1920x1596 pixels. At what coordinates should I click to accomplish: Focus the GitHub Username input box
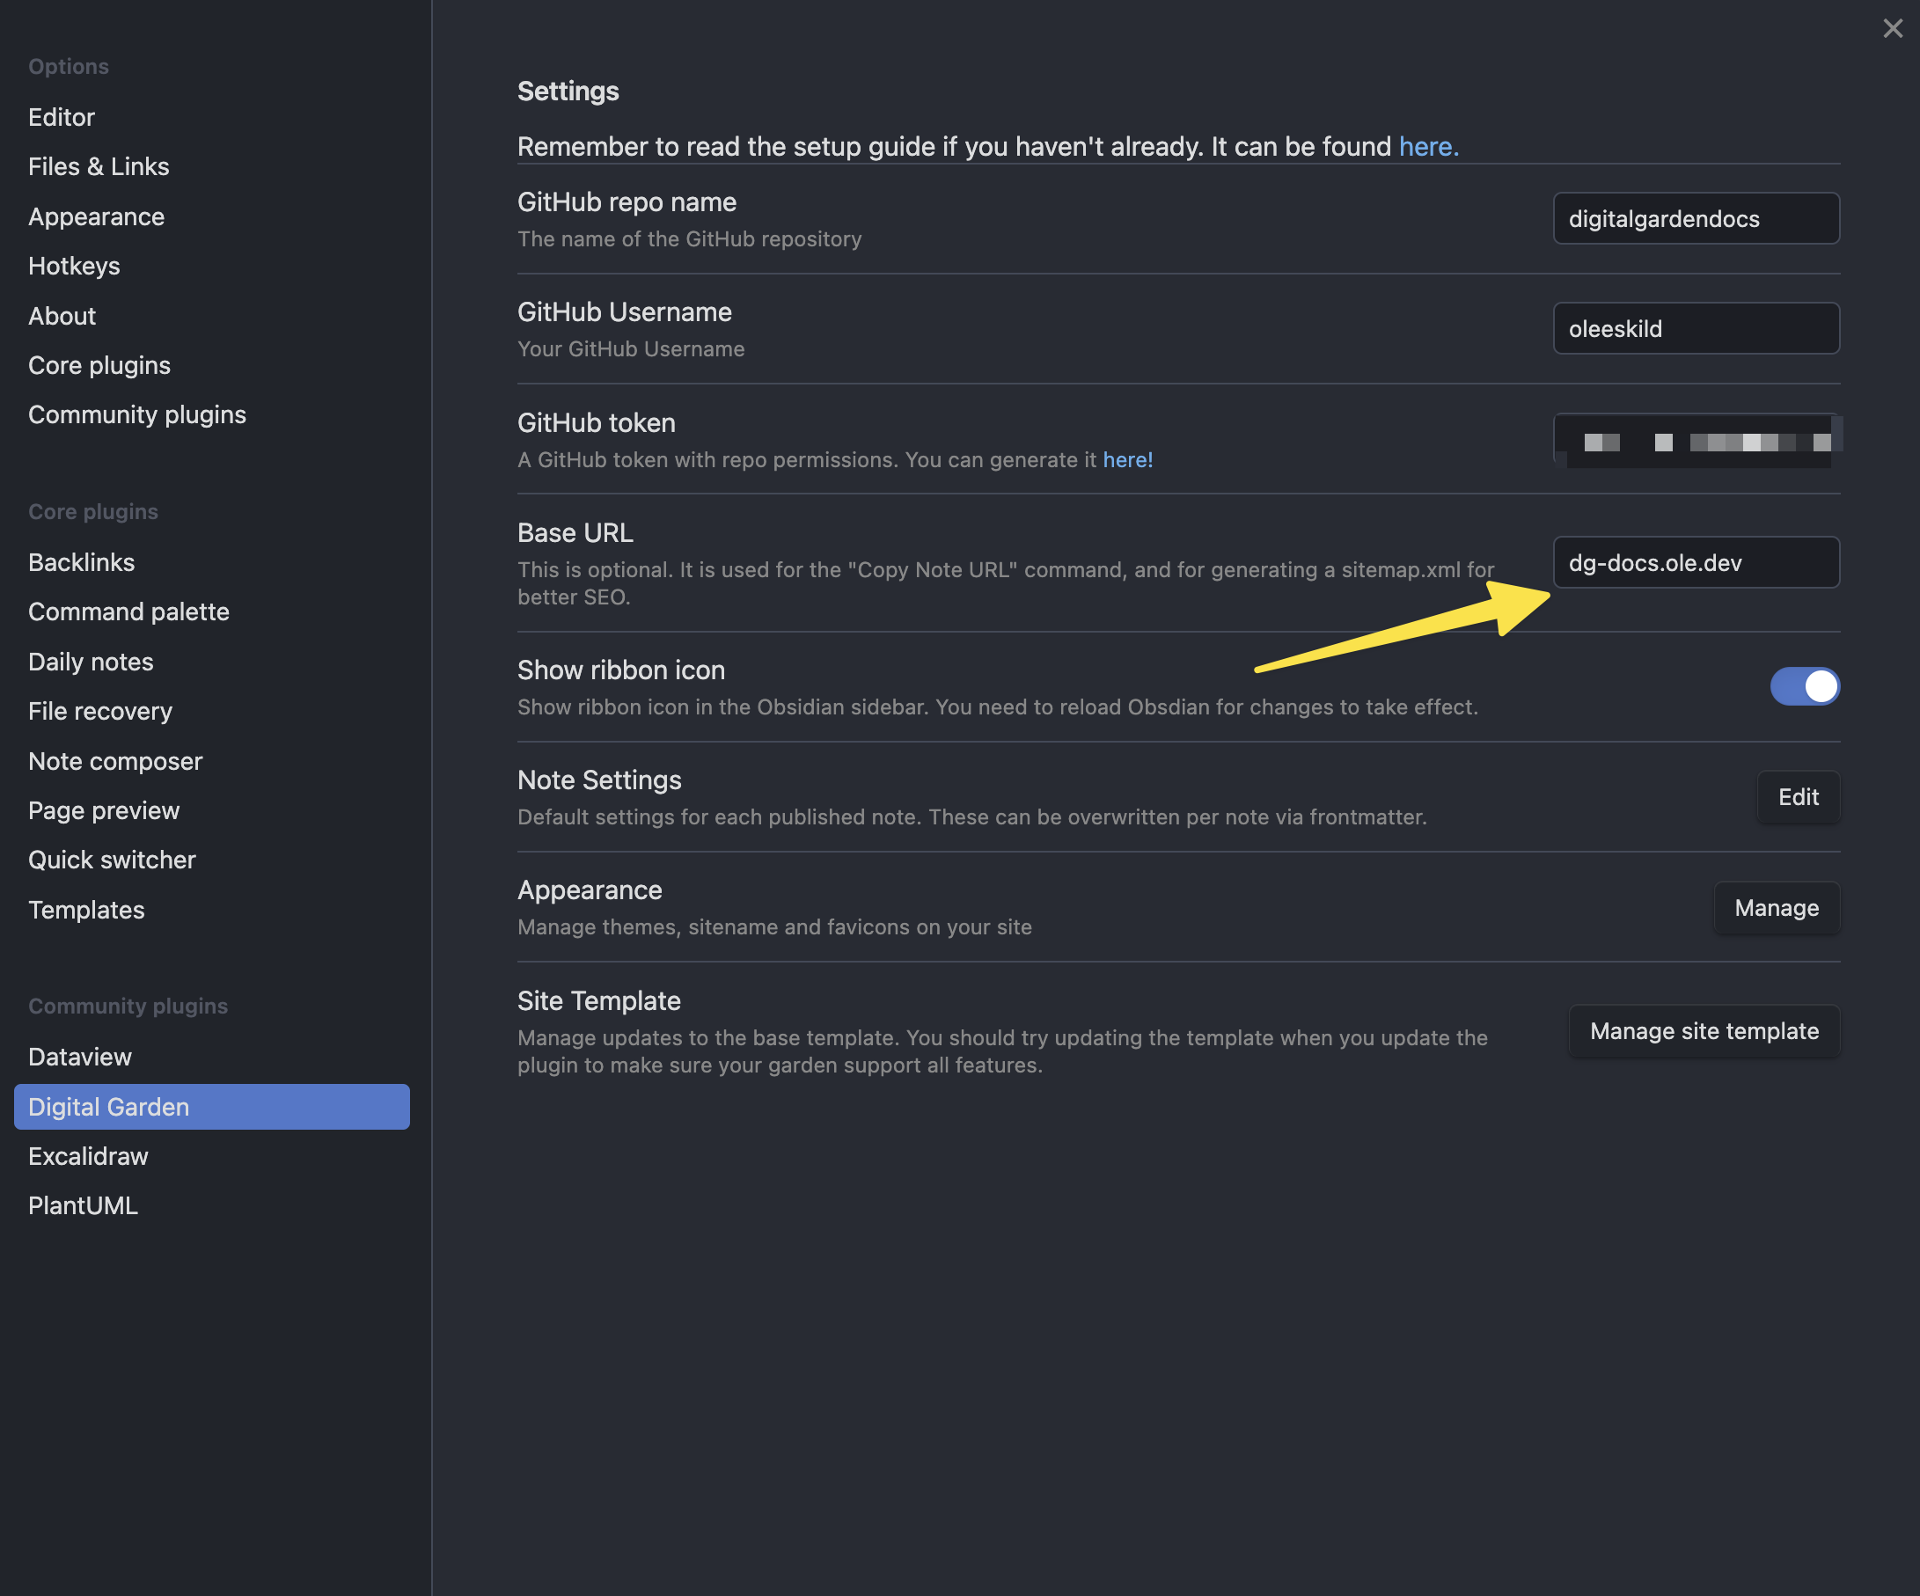tap(1695, 329)
